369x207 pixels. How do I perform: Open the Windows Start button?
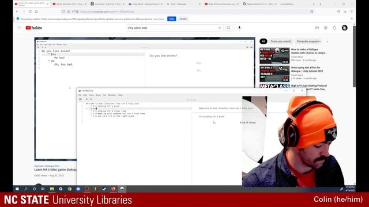pos(17,189)
